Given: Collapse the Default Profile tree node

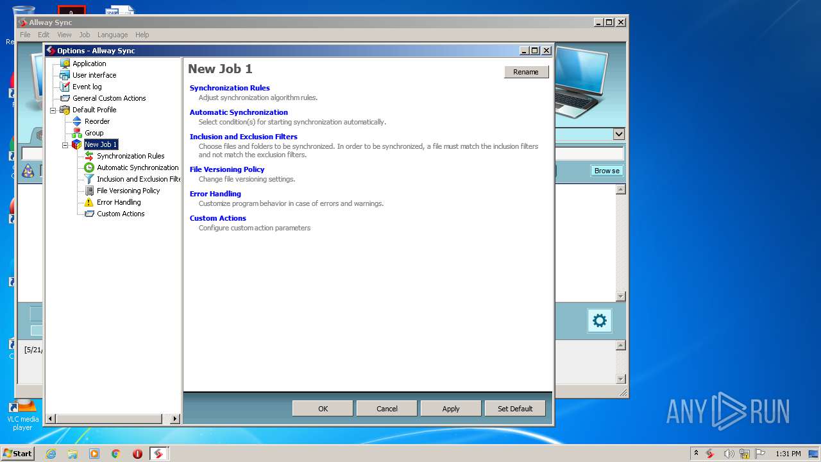Looking at the screenshot, I should (53, 110).
